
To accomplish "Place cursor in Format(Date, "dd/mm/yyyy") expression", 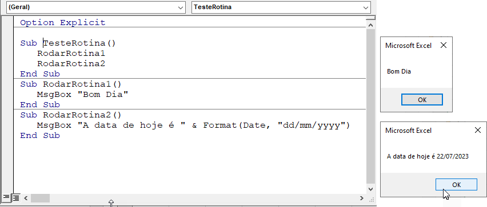I will tap(277, 125).
